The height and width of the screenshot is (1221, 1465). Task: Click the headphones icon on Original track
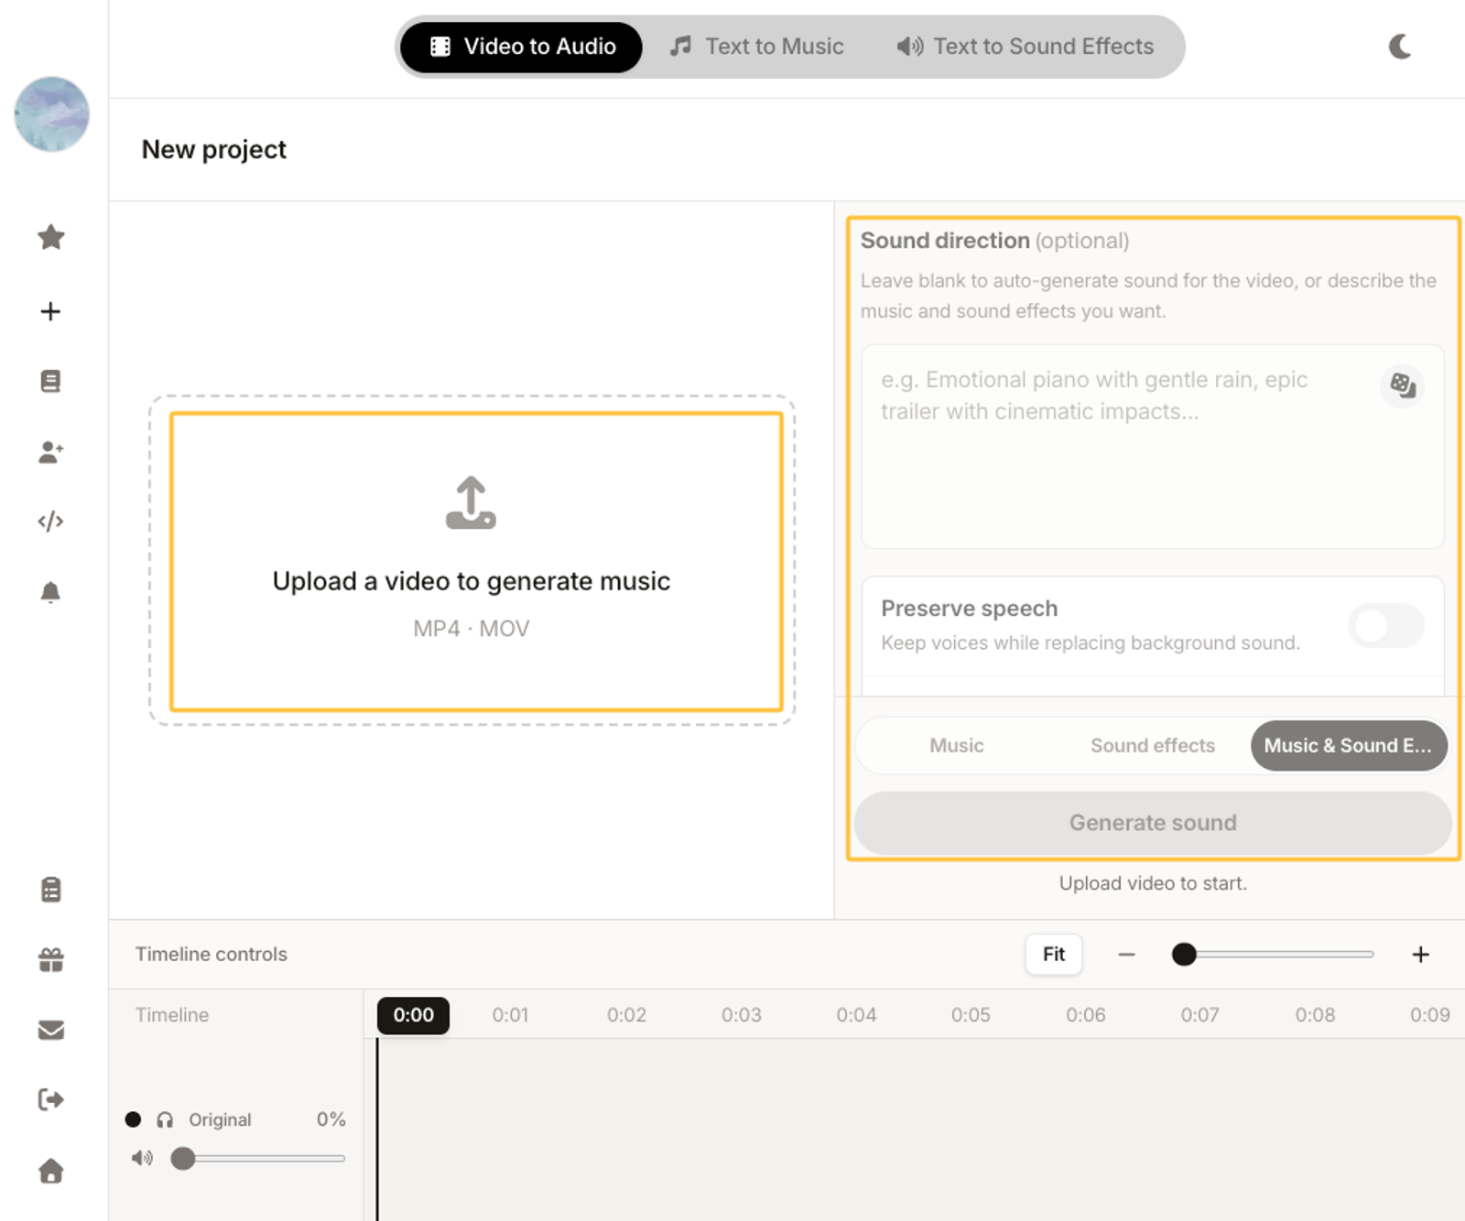coord(165,1119)
